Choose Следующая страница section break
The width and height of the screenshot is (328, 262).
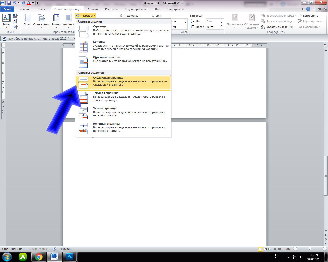coord(123,83)
